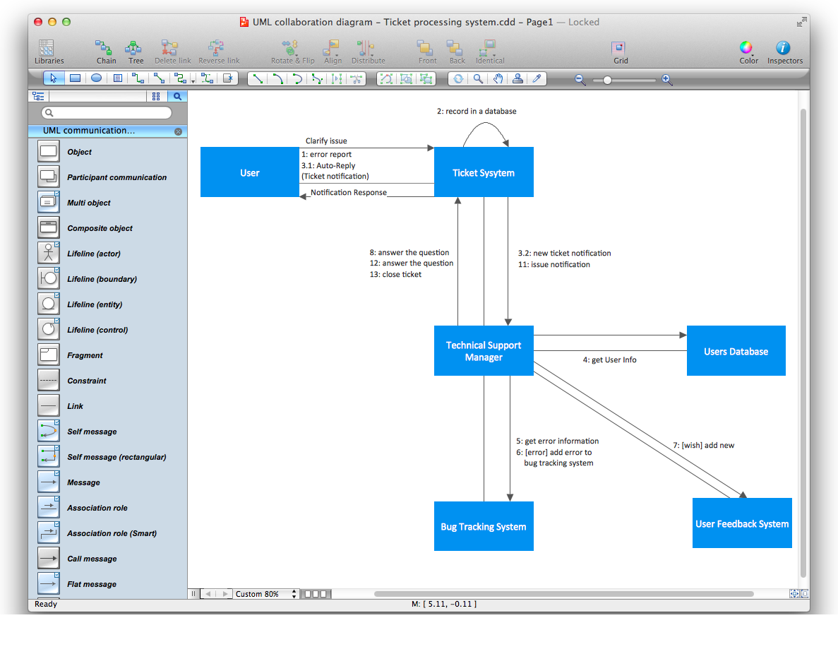This screenshot has height=654, width=838.
Task: Select the eyedropper tool
Action: tap(537, 79)
